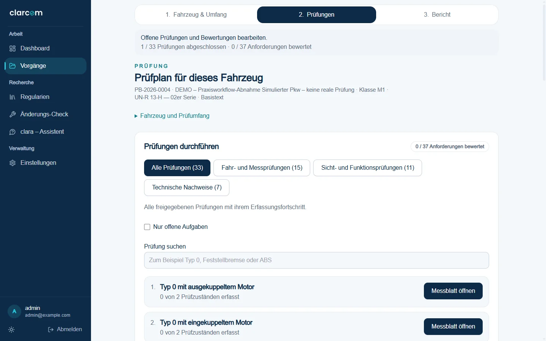The image size is (546, 341).
Task: Click the Prüfplan für dieses Fahrzeug heading
Action: point(199,78)
